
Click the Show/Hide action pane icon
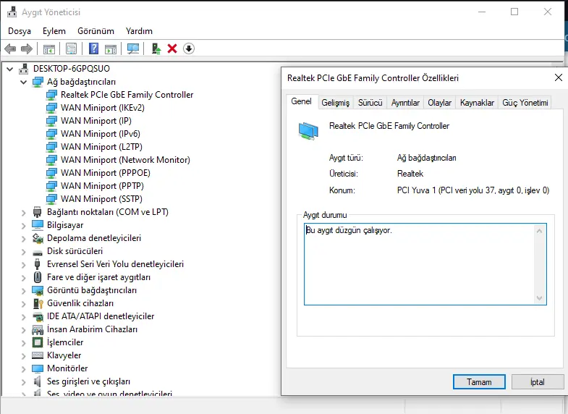coord(111,49)
